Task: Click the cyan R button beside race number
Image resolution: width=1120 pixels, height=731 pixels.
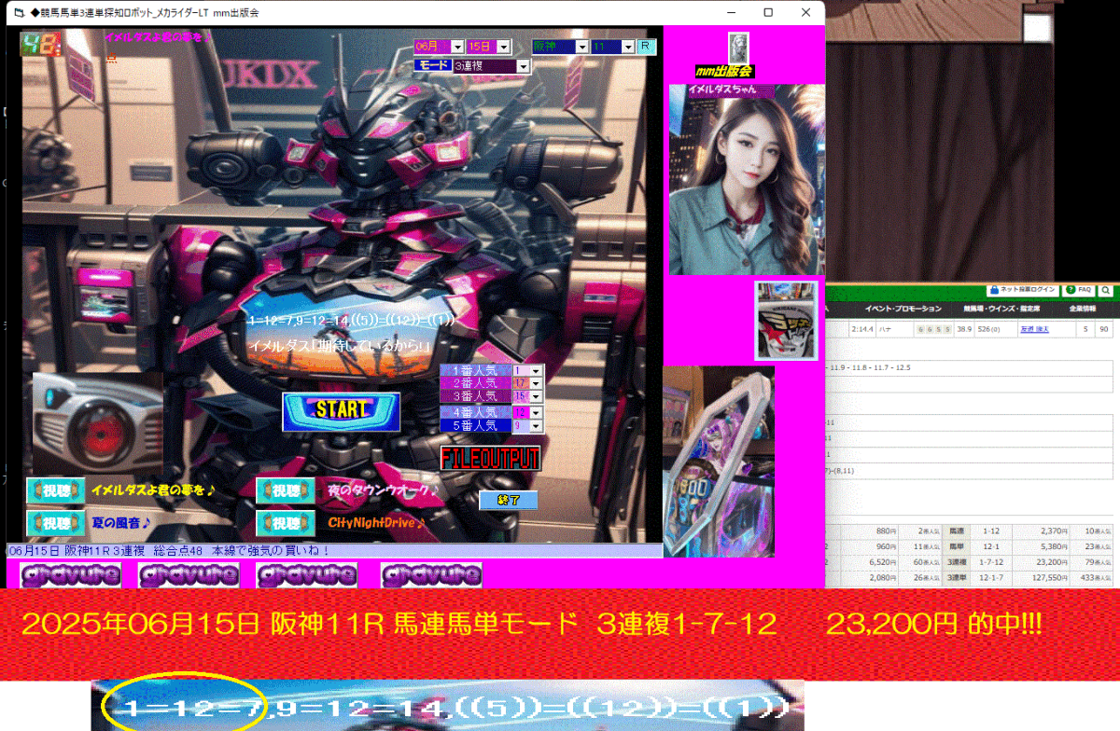Action: tap(648, 46)
